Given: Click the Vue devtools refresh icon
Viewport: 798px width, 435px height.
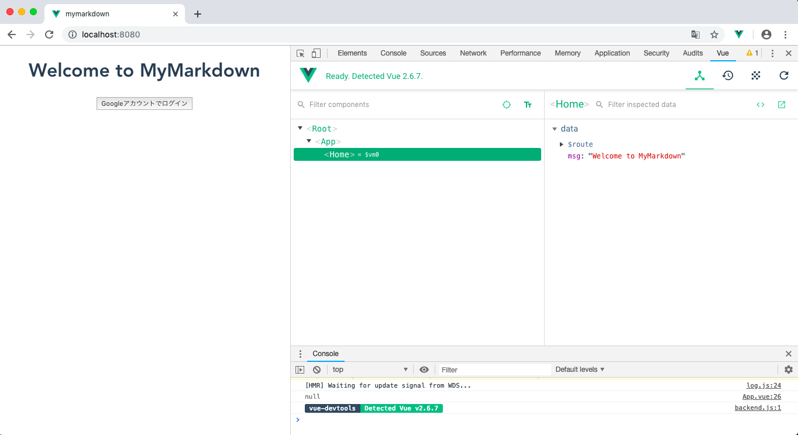Looking at the screenshot, I should 784,75.
